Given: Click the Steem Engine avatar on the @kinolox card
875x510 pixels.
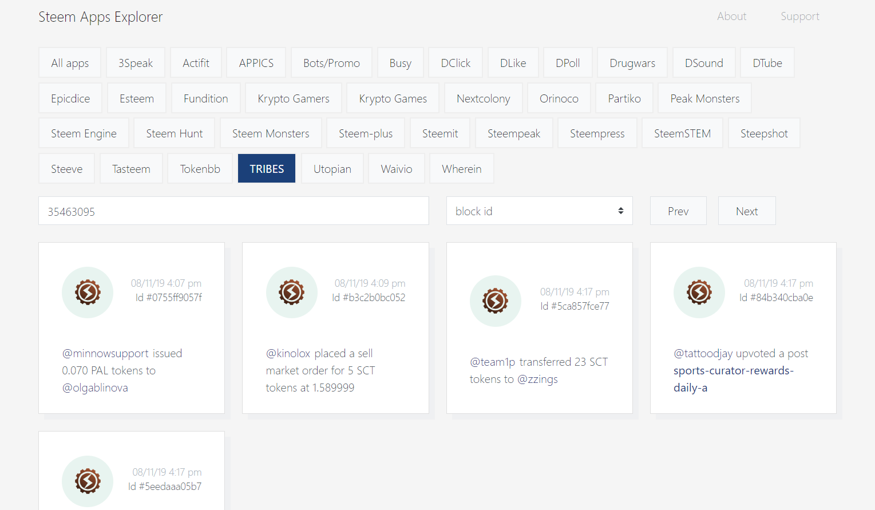Looking at the screenshot, I should tap(292, 292).
